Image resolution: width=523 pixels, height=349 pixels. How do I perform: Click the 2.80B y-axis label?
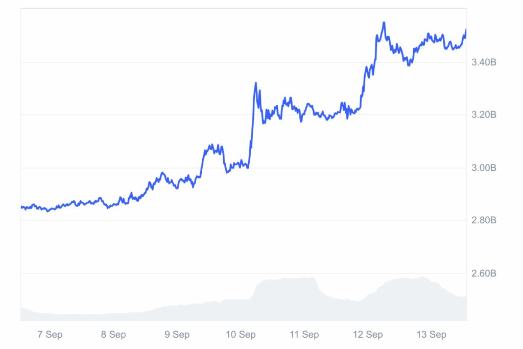(x=485, y=220)
